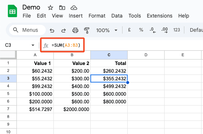
Task: Search the Menus box
Action: pyautogui.click(x=27, y=30)
